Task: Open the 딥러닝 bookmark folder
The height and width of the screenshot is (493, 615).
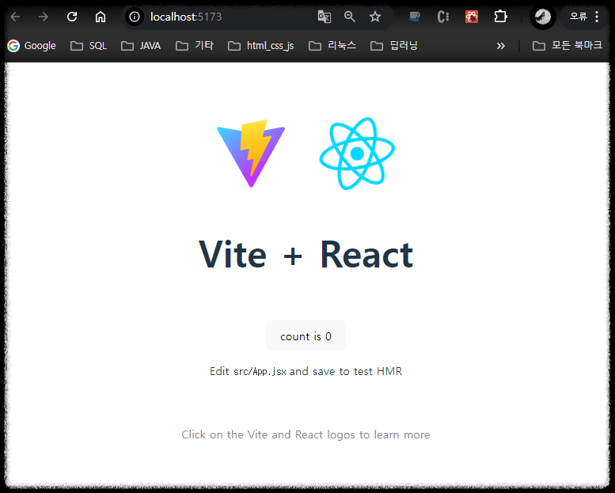Action: click(x=394, y=46)
